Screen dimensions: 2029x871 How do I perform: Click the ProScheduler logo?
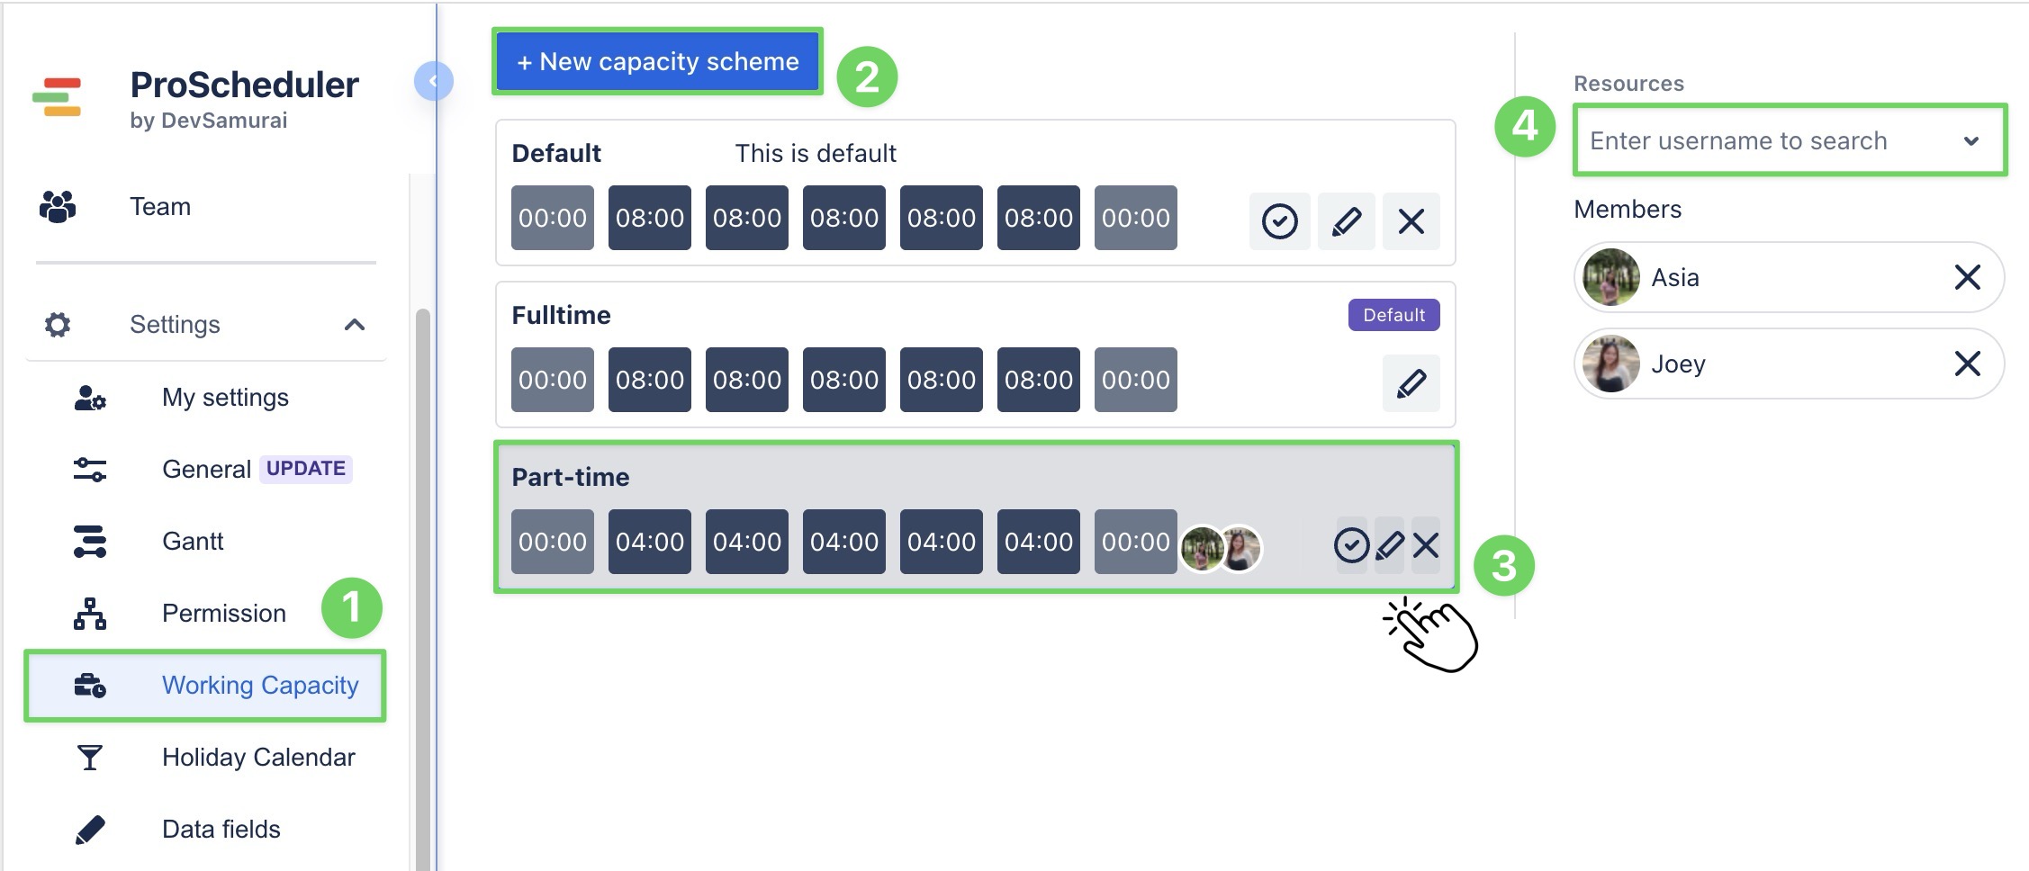(61, 97)
